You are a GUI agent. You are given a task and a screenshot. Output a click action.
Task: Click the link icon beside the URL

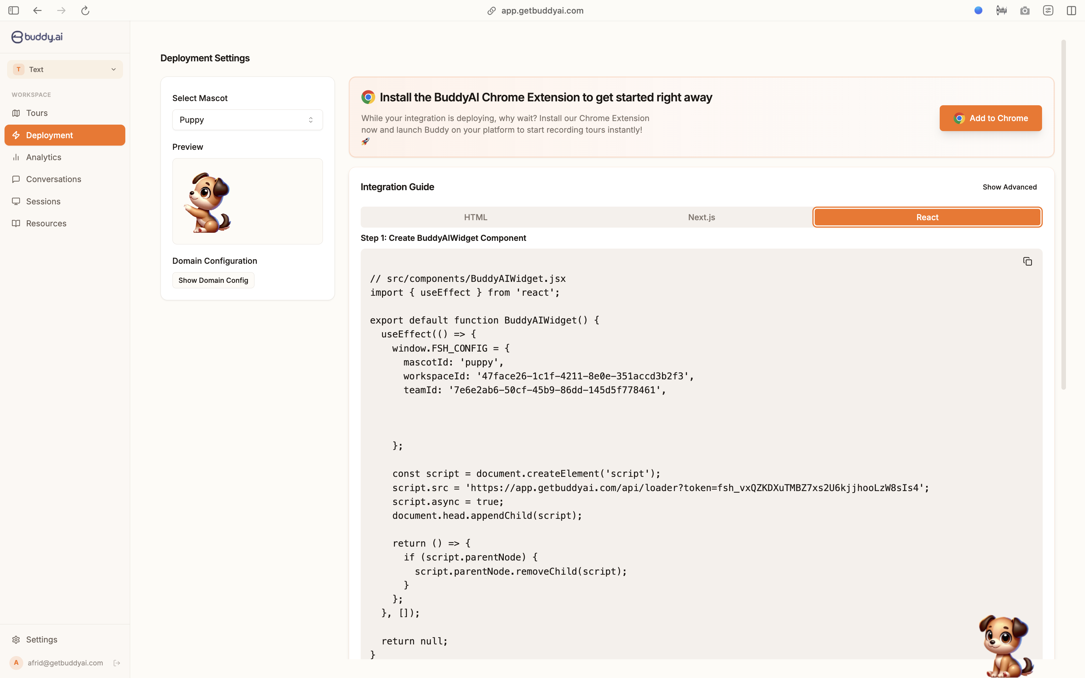(x=491, y=11)
